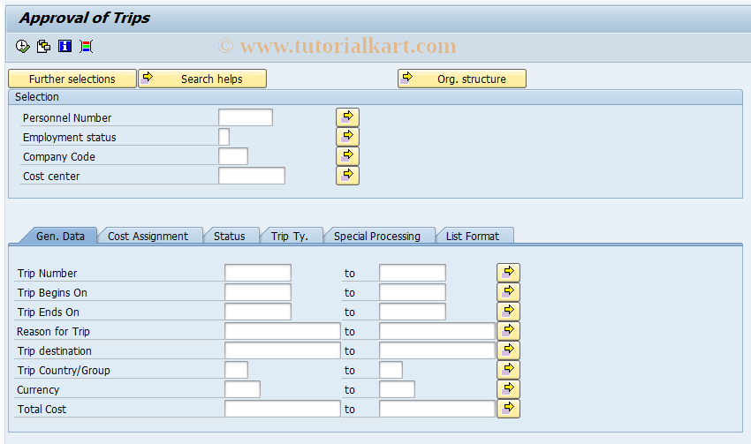This screenshot has width=751, height=444.
Task: Click the Trip Begins On from field
Action: [258, 292]
